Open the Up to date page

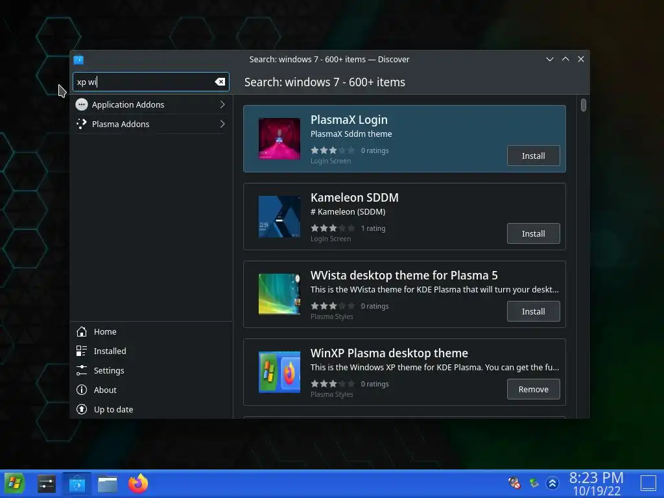point(151,410)
